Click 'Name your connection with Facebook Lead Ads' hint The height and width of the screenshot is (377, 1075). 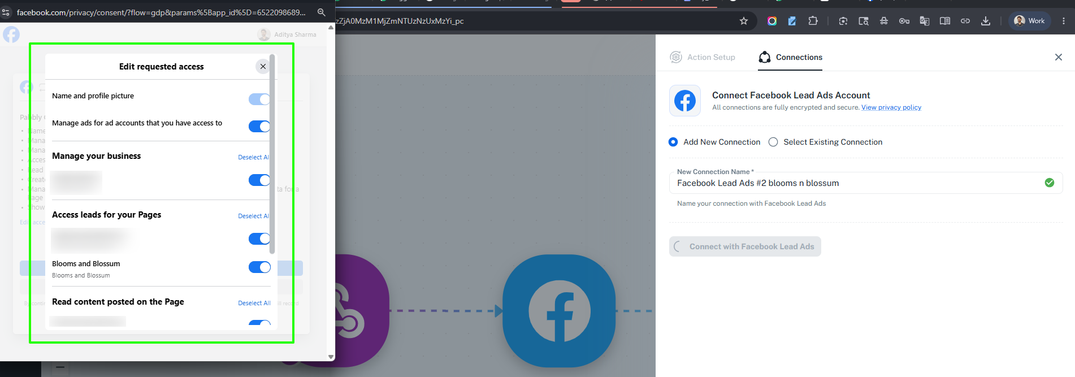pos(751,203)
